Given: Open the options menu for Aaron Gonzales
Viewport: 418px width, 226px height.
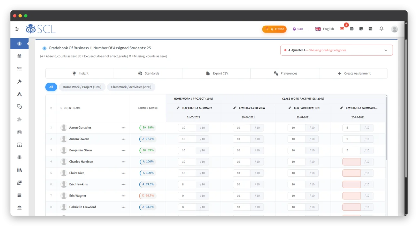Looking at the screenshot, I should pos(124,128).
